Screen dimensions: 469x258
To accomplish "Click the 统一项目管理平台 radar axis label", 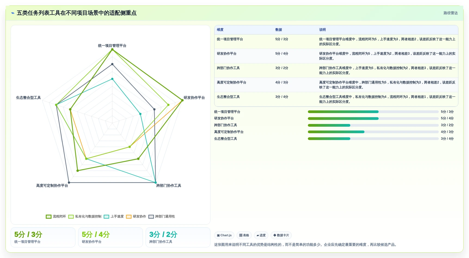I will (x=112, y=46).
